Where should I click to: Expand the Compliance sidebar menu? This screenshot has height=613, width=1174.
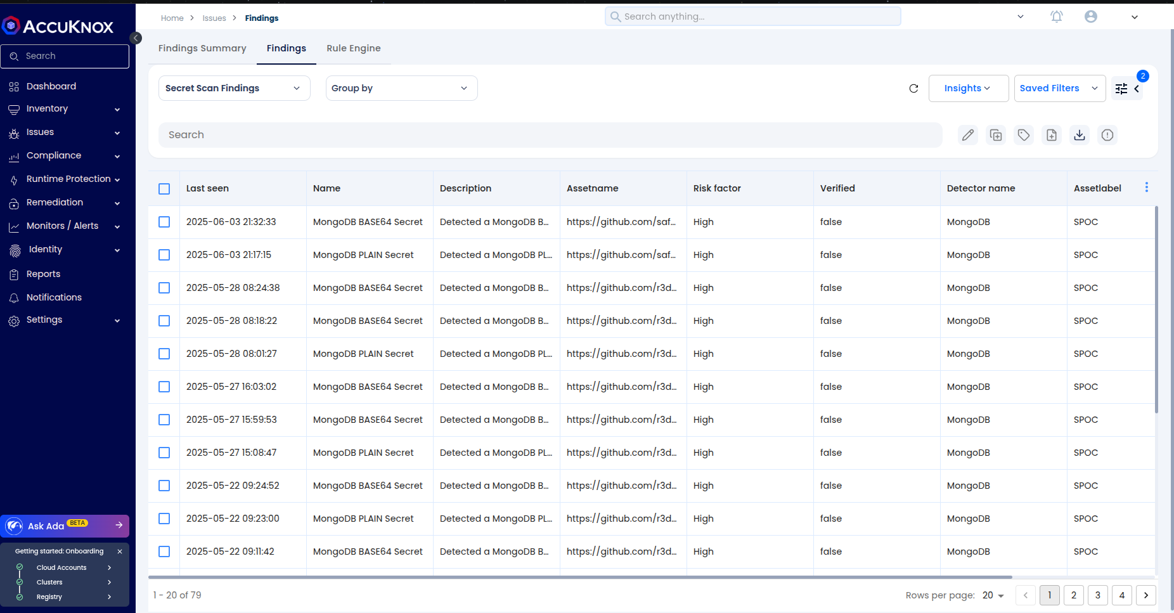click(x=65, y=156)
